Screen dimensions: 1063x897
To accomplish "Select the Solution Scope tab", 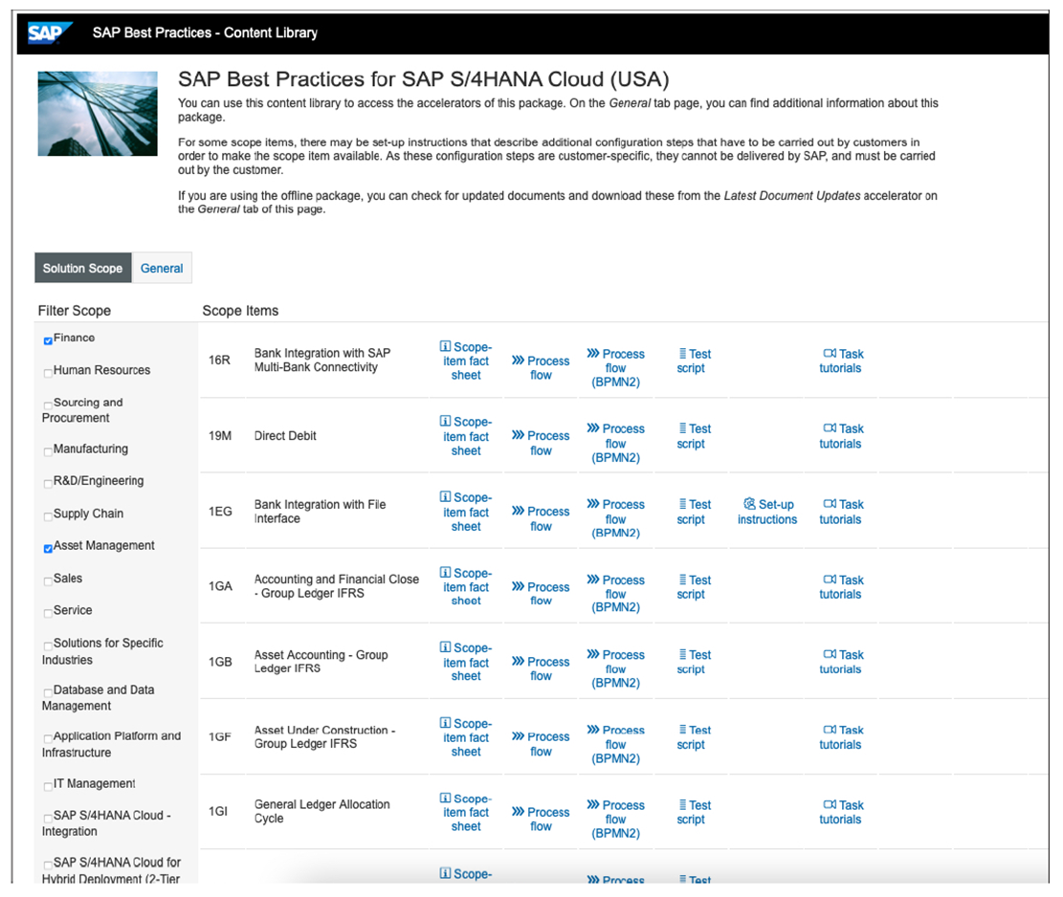I will pyautogui.click(x=82, y=268).
